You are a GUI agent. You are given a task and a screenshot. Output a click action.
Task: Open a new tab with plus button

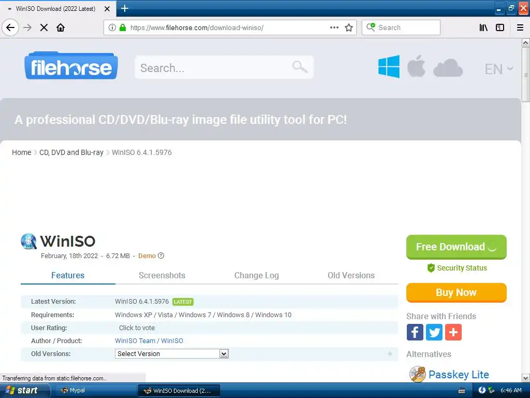tap(125, 8)
